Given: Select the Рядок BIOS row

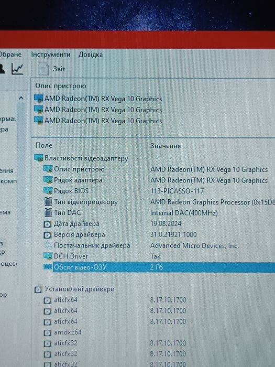Looking at the screenshot, I should pos(124,191).
